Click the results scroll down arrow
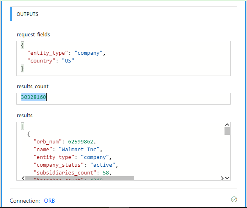This screenshot has height=208, width=247. [227, 178]
